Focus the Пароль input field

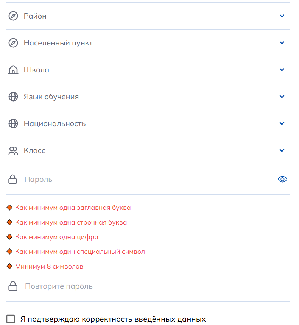coord(148,179)
